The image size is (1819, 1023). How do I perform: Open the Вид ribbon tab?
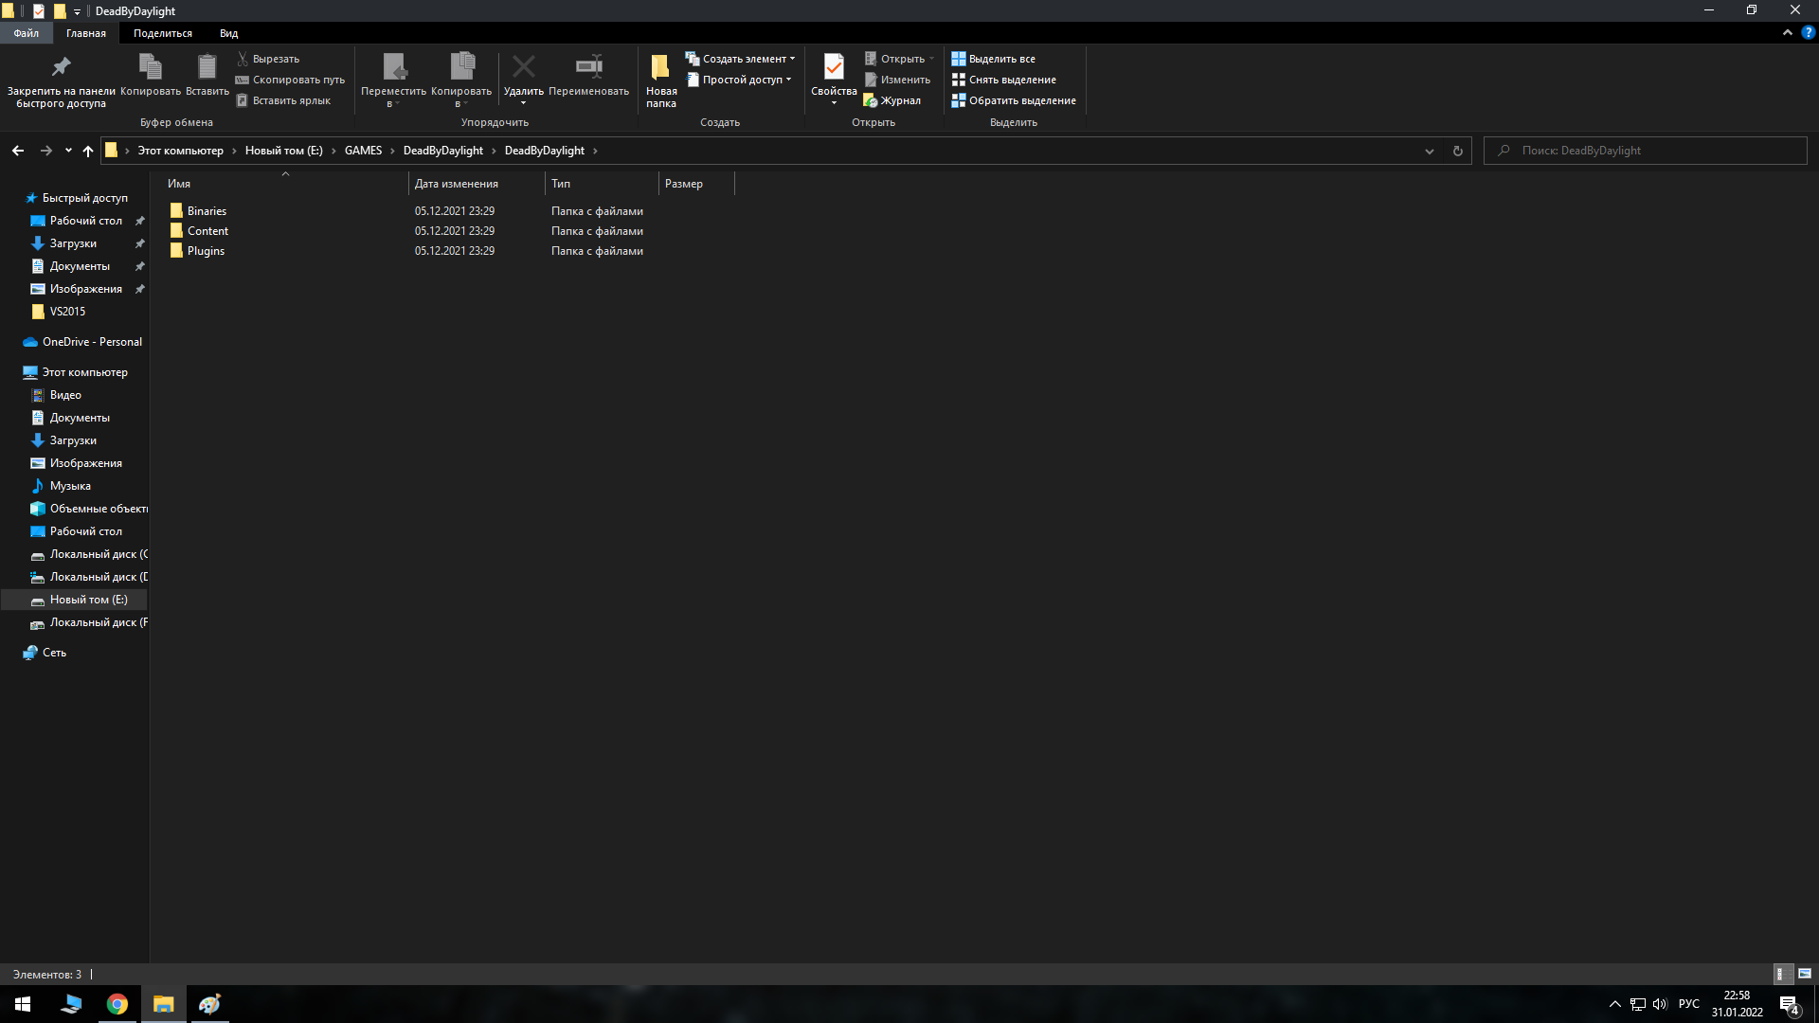point(228,33)
